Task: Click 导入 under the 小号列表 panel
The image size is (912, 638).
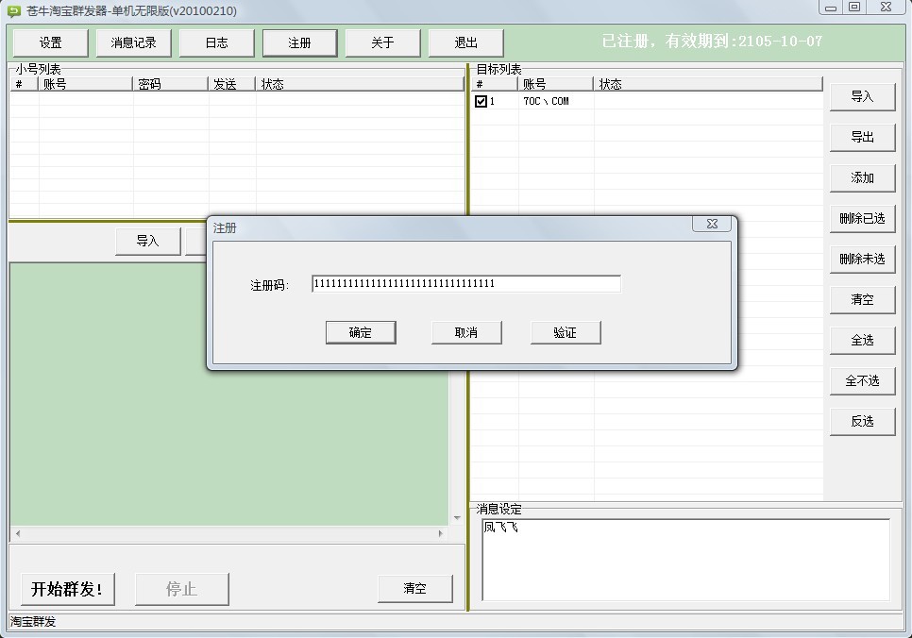Action: (147, 242)
